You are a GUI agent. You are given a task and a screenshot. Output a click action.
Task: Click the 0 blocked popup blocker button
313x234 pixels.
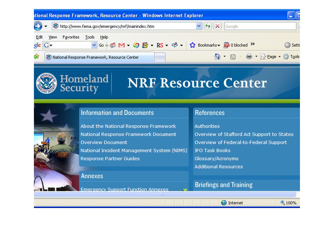[235, 45]
